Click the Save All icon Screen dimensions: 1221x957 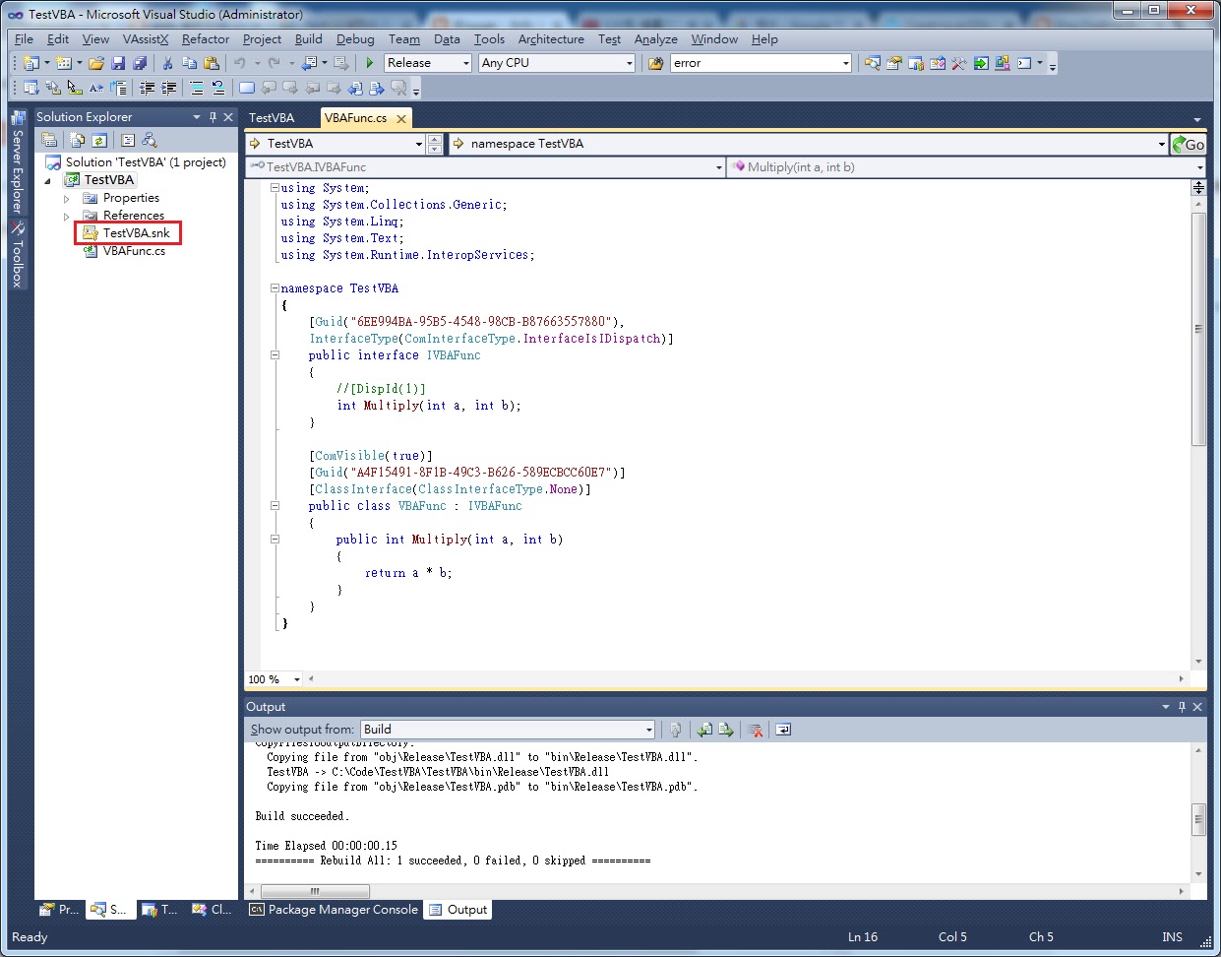coord(139,63)
